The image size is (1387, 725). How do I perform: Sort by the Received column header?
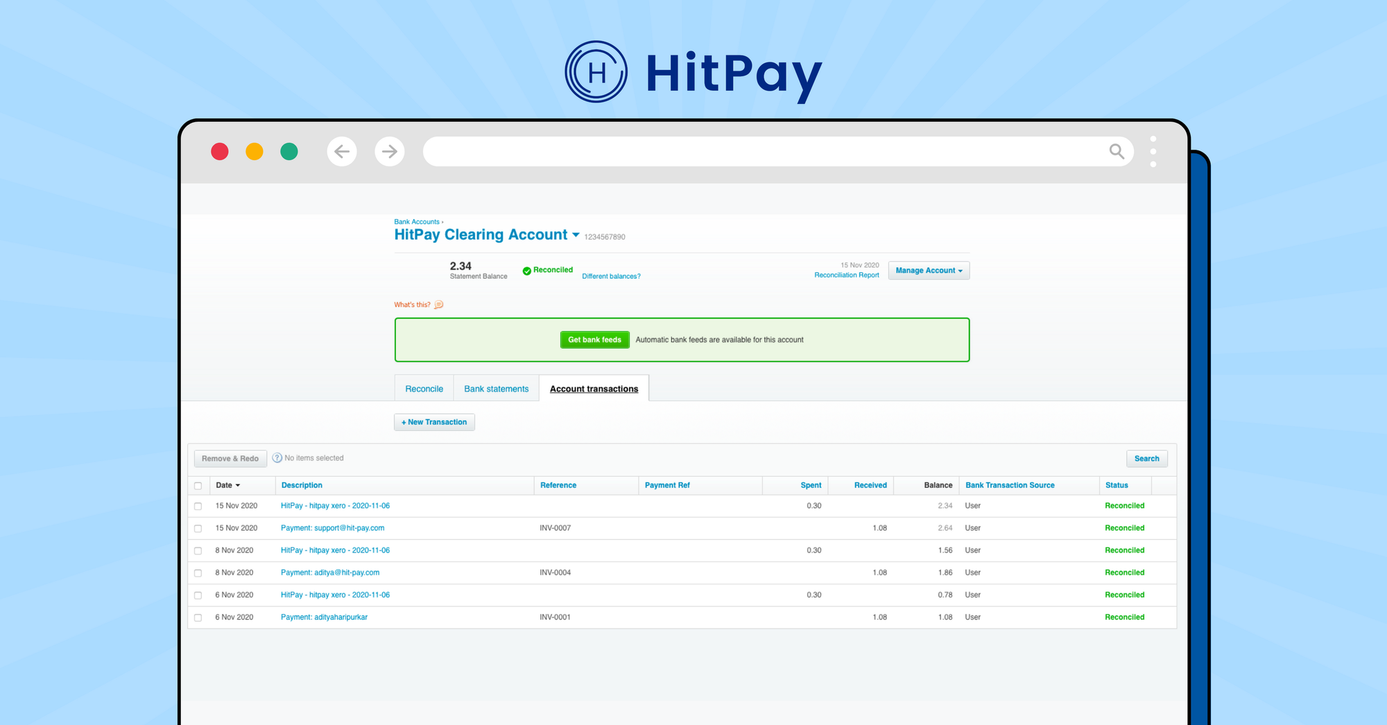pyautogui.click(x=870, y=485)
